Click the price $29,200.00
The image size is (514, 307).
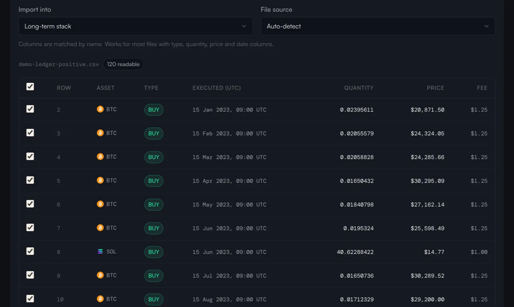427,299
